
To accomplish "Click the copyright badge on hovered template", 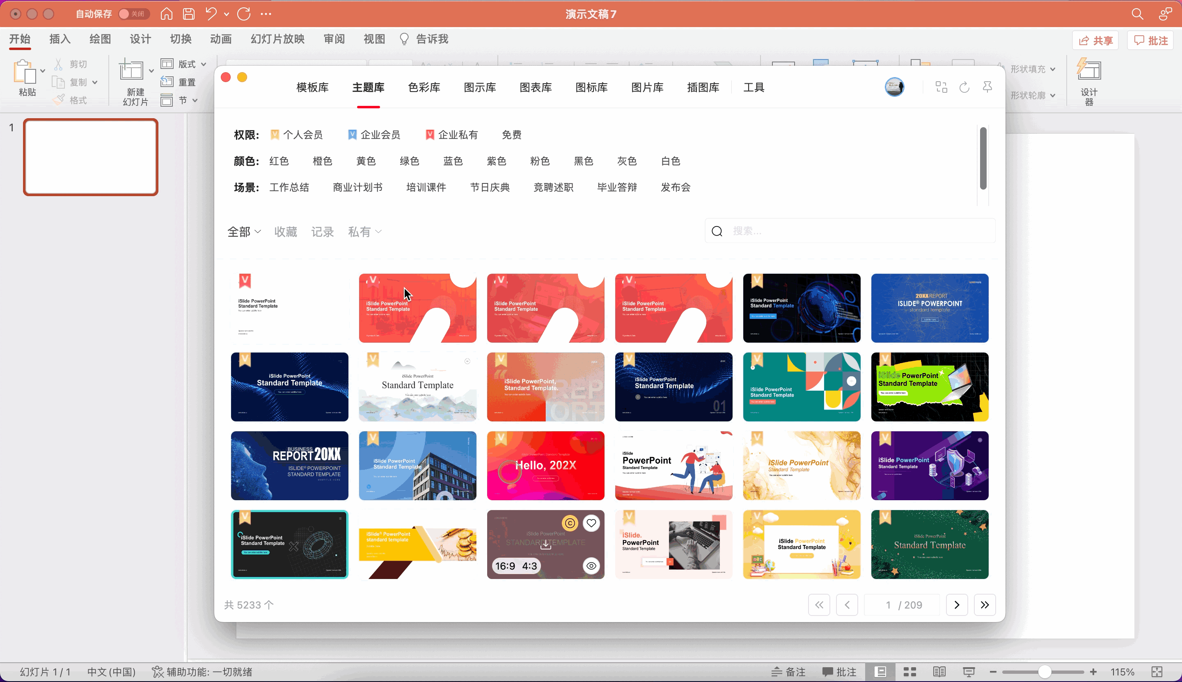I will pyautogui.click(x=570, y=523).
